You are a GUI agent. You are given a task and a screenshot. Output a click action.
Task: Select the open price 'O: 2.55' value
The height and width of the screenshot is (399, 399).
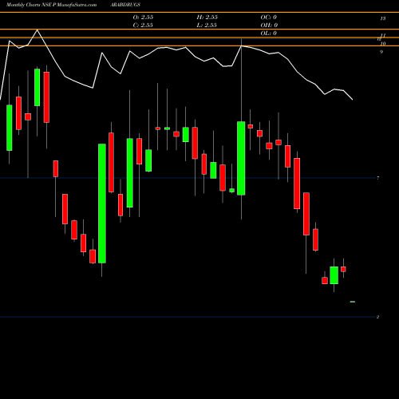[143, 18]
